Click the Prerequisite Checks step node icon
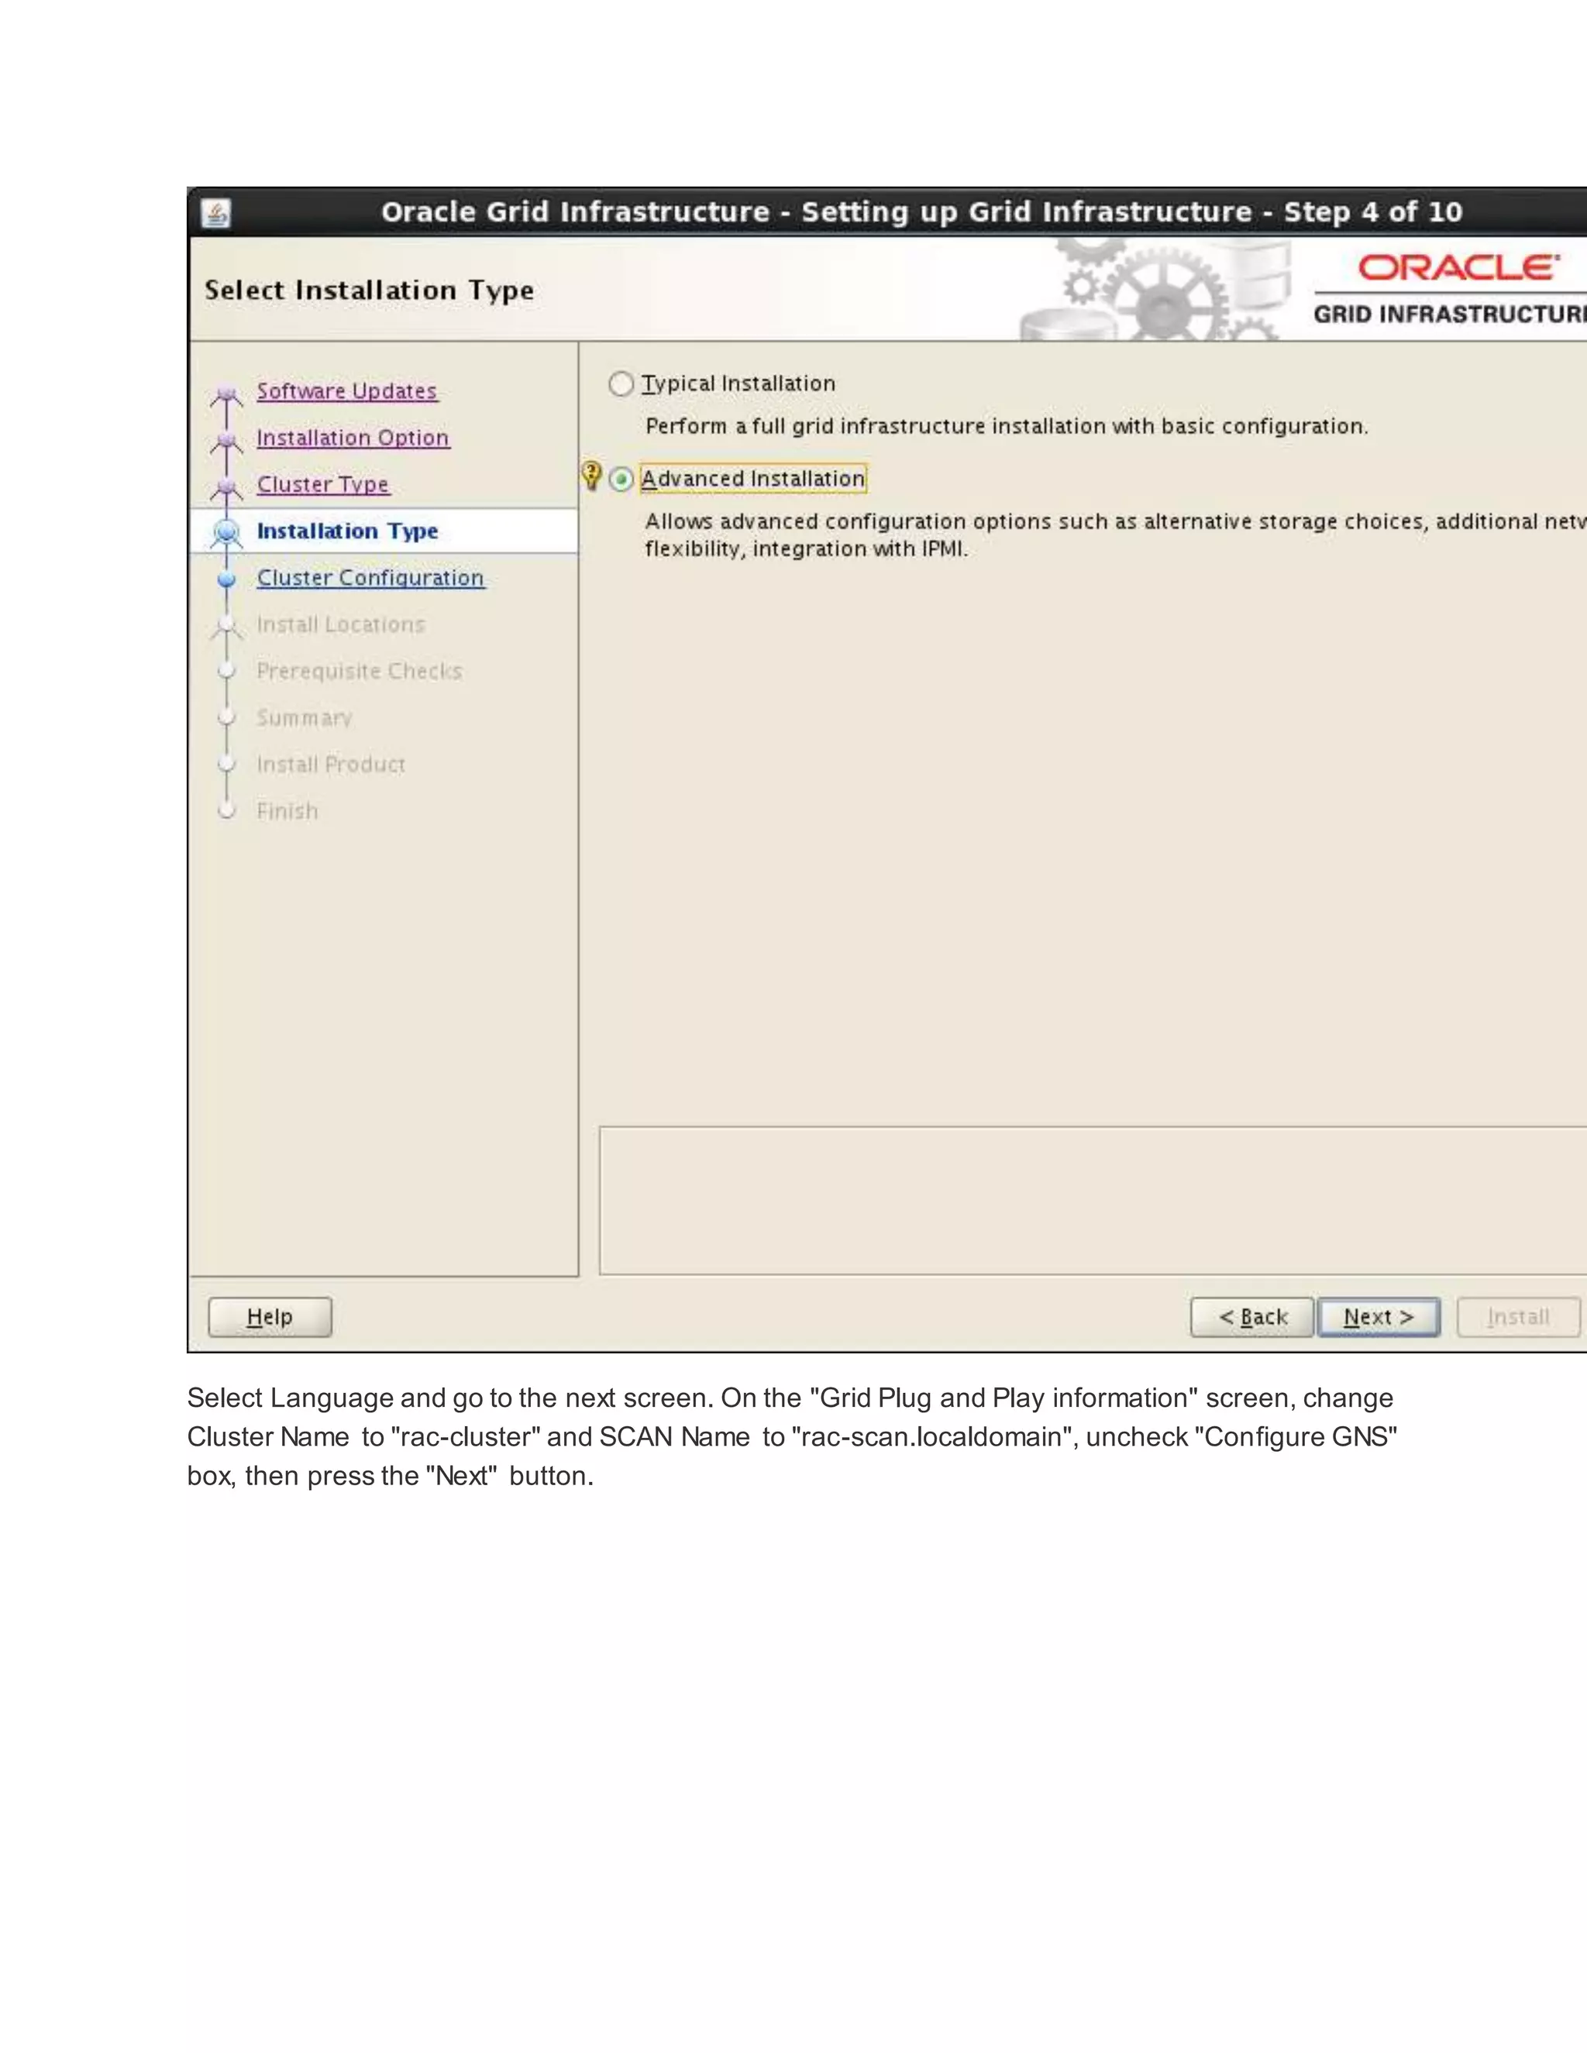 pyautogui.click(x=225, y=671)
